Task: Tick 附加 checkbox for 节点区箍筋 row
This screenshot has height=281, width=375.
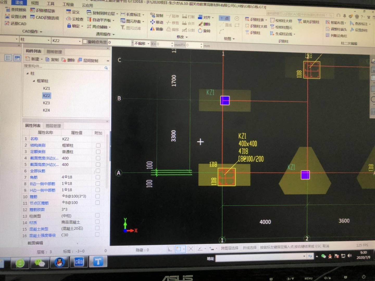Action: coord(97,203)
